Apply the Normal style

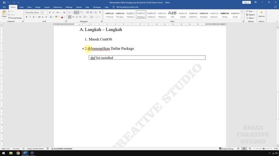point(109,14)
